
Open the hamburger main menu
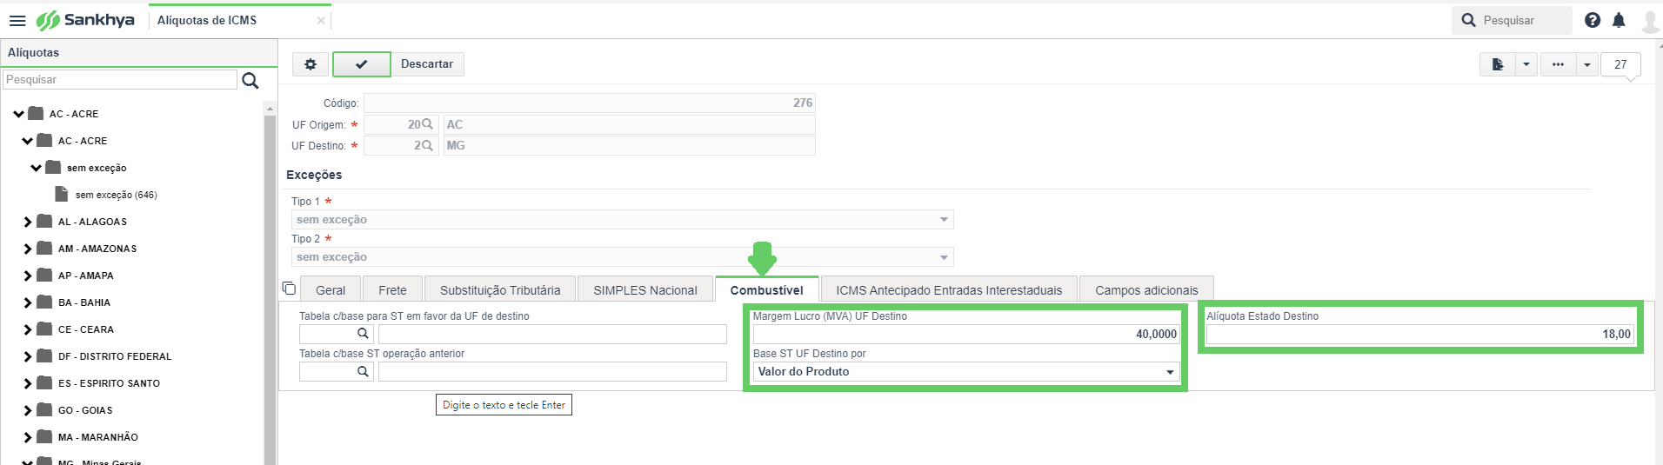coord(17,21)
